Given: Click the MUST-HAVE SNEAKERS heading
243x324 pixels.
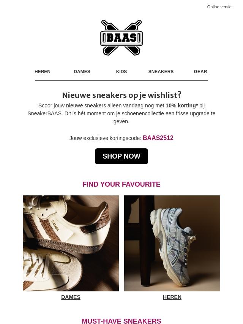Looking at the screenshot, I should click(x=121, y=321).
